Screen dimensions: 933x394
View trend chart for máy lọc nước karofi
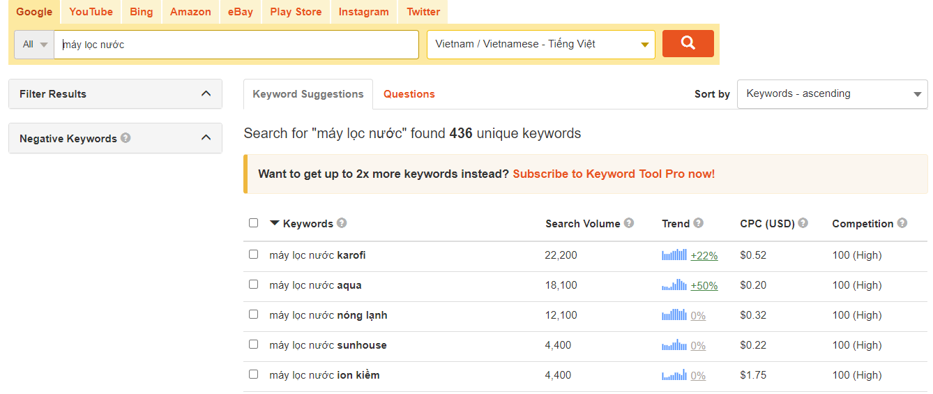(674, 255)
